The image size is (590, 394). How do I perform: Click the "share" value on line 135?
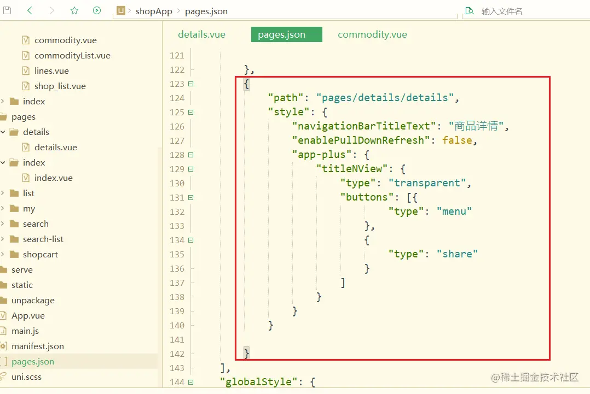(457, 254)
